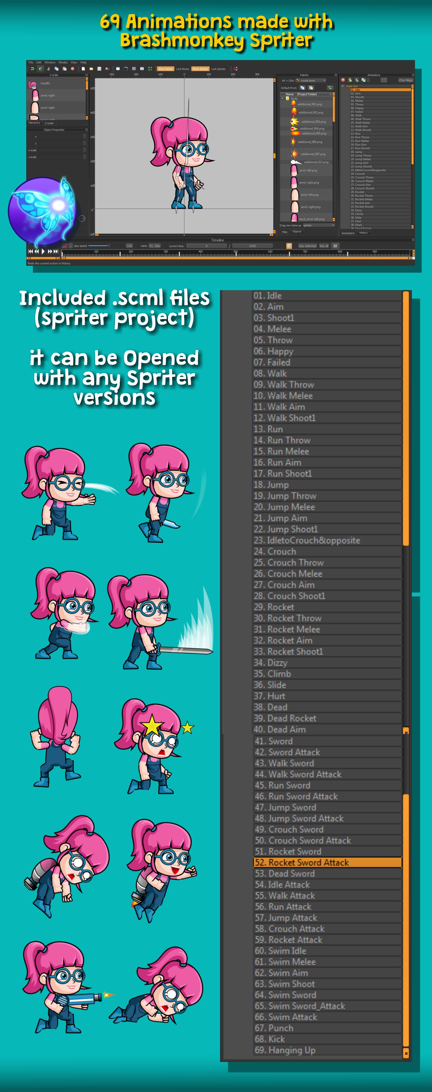Open the Alt+Click create bone dropdown
Viewport: 432px width, 1092px height.
click(x=311, y=80)
